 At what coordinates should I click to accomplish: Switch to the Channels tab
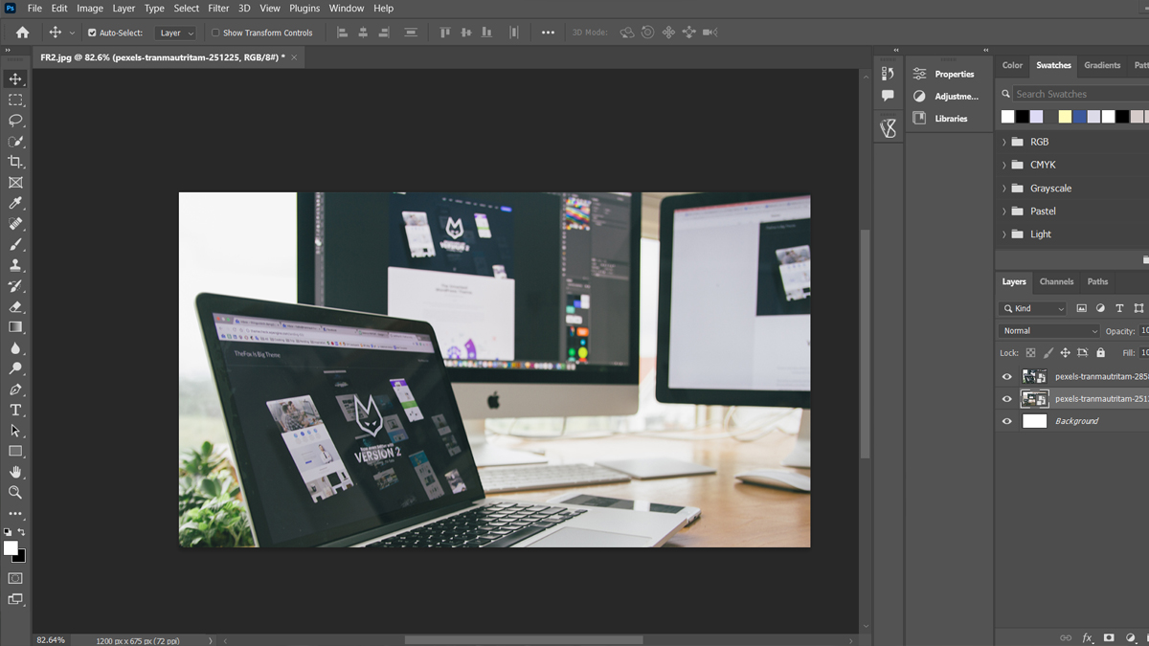point(1056,281)
